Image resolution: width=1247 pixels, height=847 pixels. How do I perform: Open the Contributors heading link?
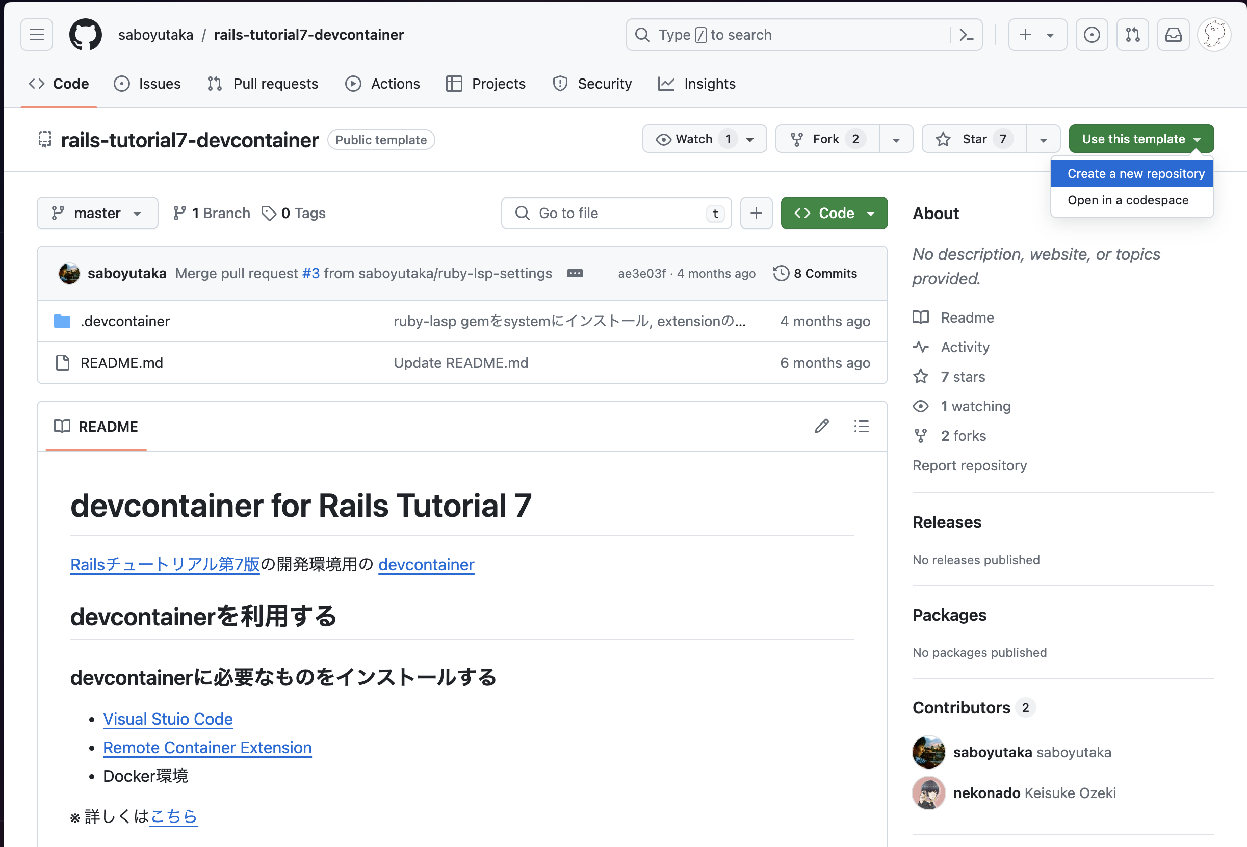(x=974, y=707)
